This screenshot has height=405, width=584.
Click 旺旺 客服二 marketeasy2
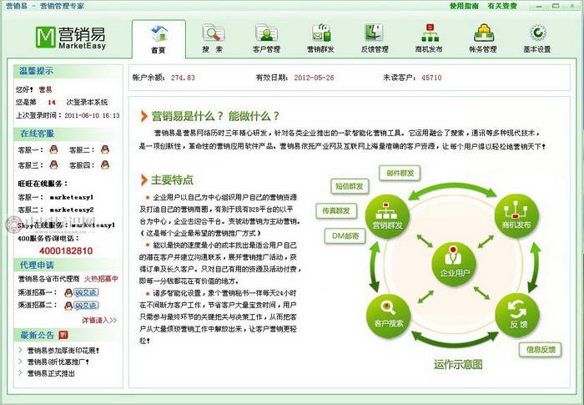(x=71, y=210)
